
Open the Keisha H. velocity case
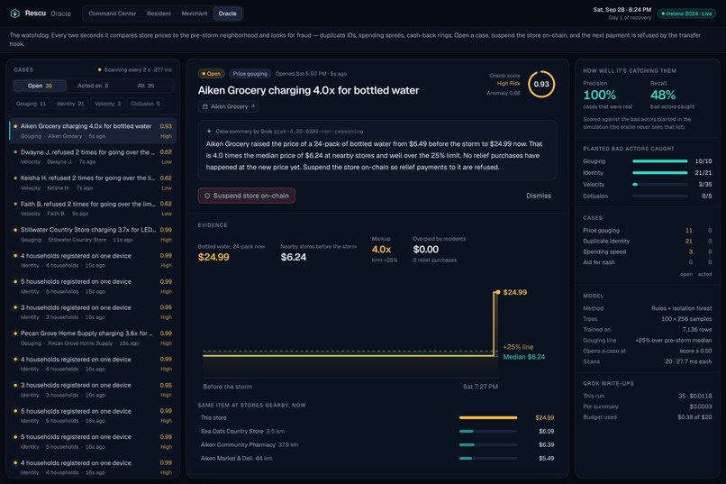(x=93, y=182)
